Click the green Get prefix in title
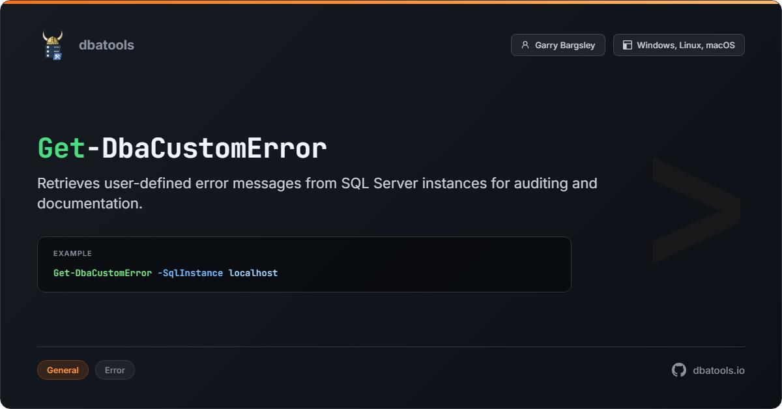This screenshot has width=782, height=409. 61,148
